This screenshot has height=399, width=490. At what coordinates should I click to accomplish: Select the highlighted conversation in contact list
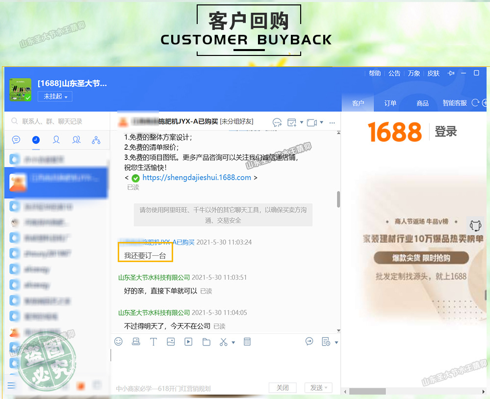(55, 183)
